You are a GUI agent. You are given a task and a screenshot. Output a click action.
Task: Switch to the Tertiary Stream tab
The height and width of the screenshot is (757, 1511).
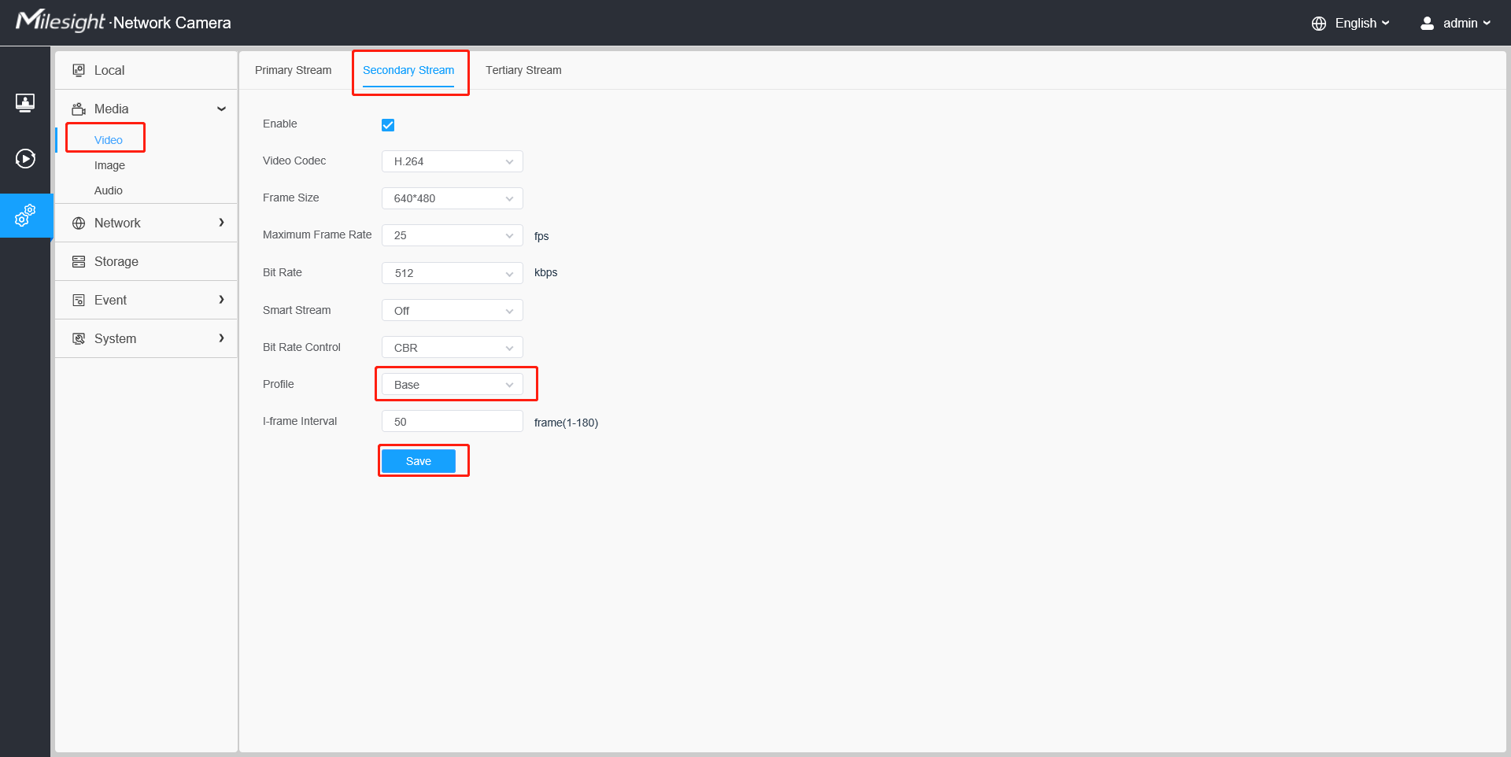tap(523, 70)
